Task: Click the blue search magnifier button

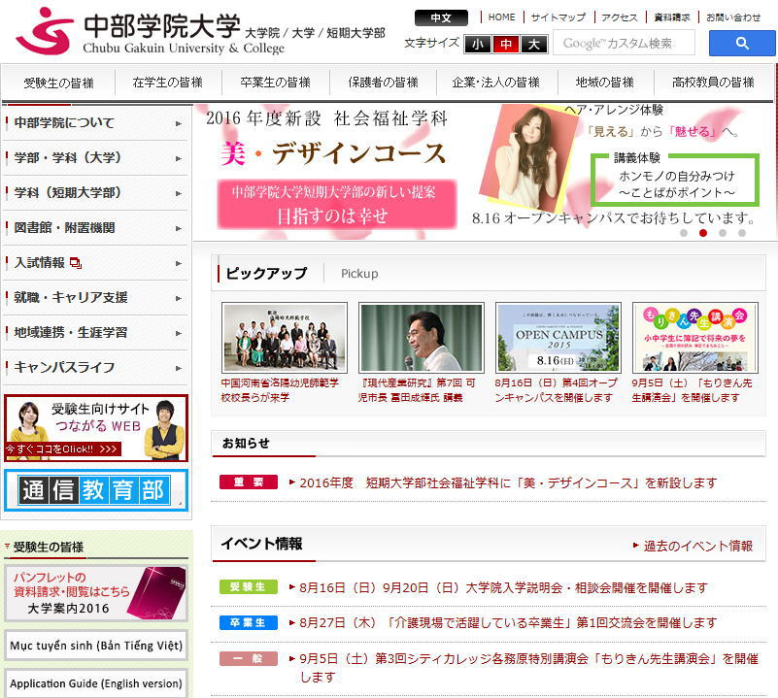Action: [741, 44]
